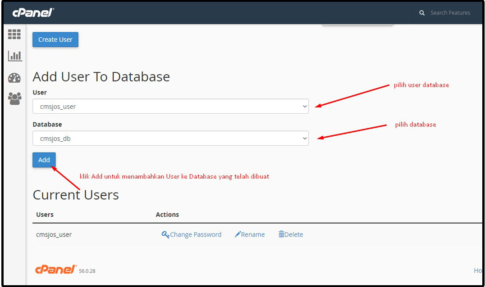
Task: Open the dashboard gauge icon in sidebar
Action: click(x=14, y=78)
